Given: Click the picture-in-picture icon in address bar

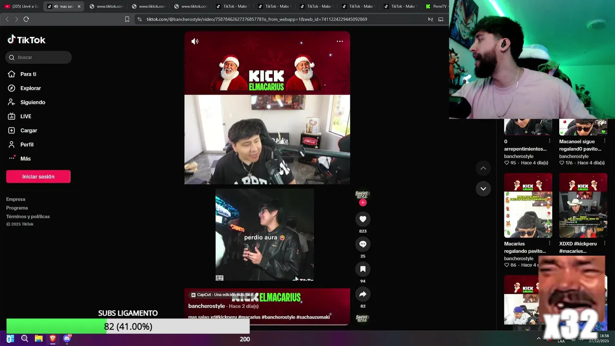Looking at the screenshot, I should click(x=441, y=19).
